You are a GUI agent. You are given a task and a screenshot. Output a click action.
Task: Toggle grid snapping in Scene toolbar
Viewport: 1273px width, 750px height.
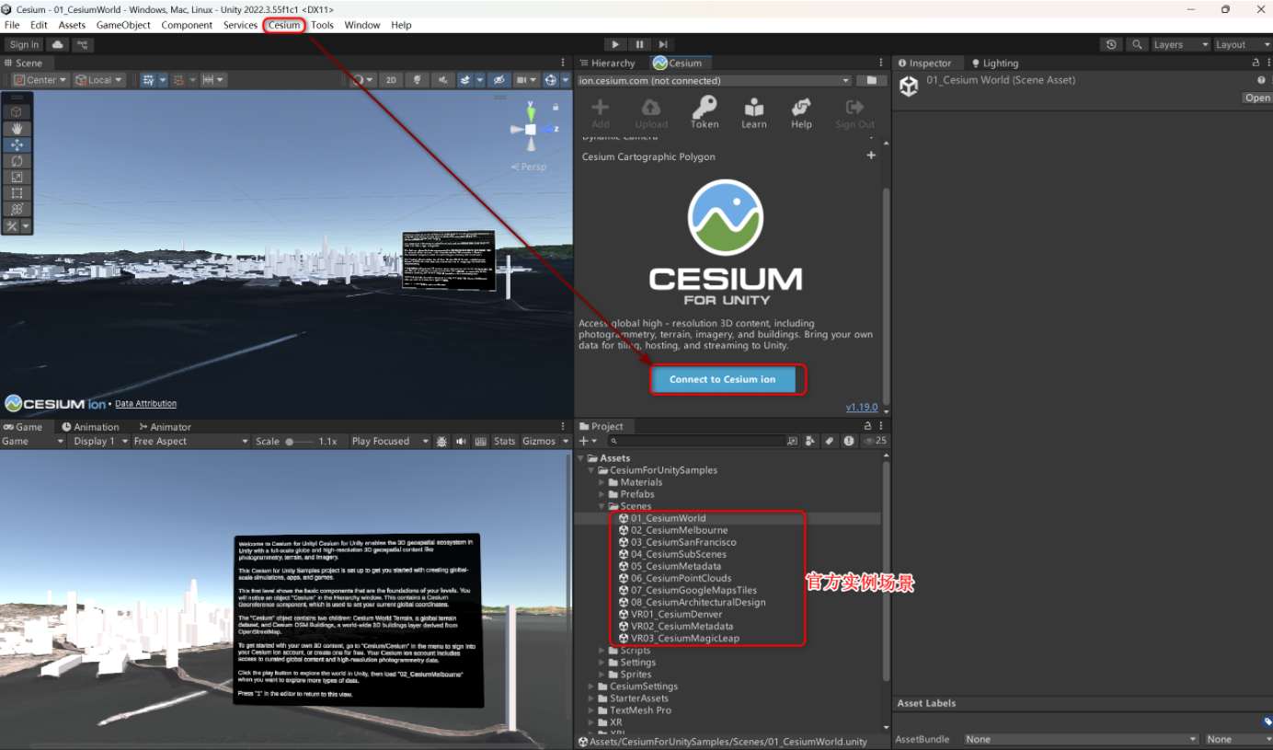pos(178,80)
